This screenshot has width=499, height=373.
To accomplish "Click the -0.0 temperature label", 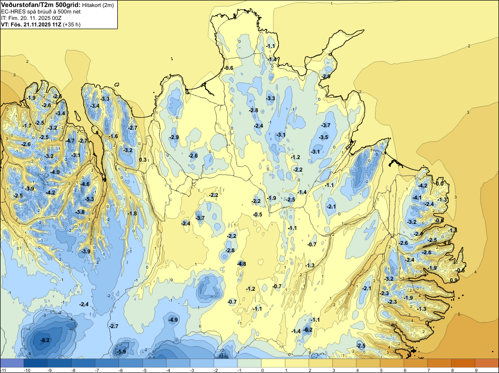I will point(439,184).
